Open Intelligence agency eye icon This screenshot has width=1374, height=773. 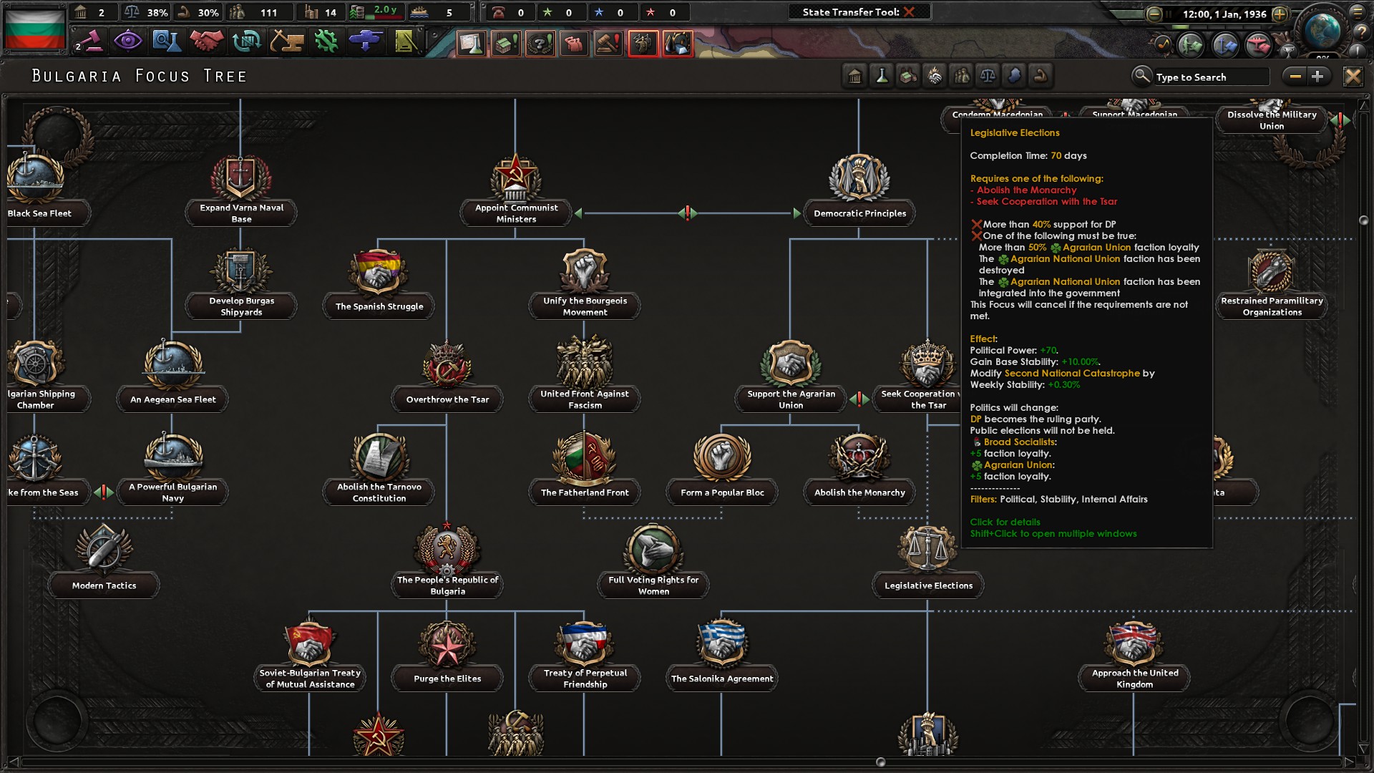(x=127, y=41)
